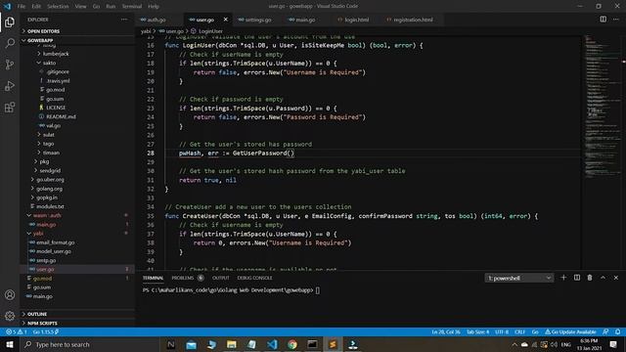
Task: Open the Windows notification center icon
Action: pyautogui.click(x=613, y=344)
